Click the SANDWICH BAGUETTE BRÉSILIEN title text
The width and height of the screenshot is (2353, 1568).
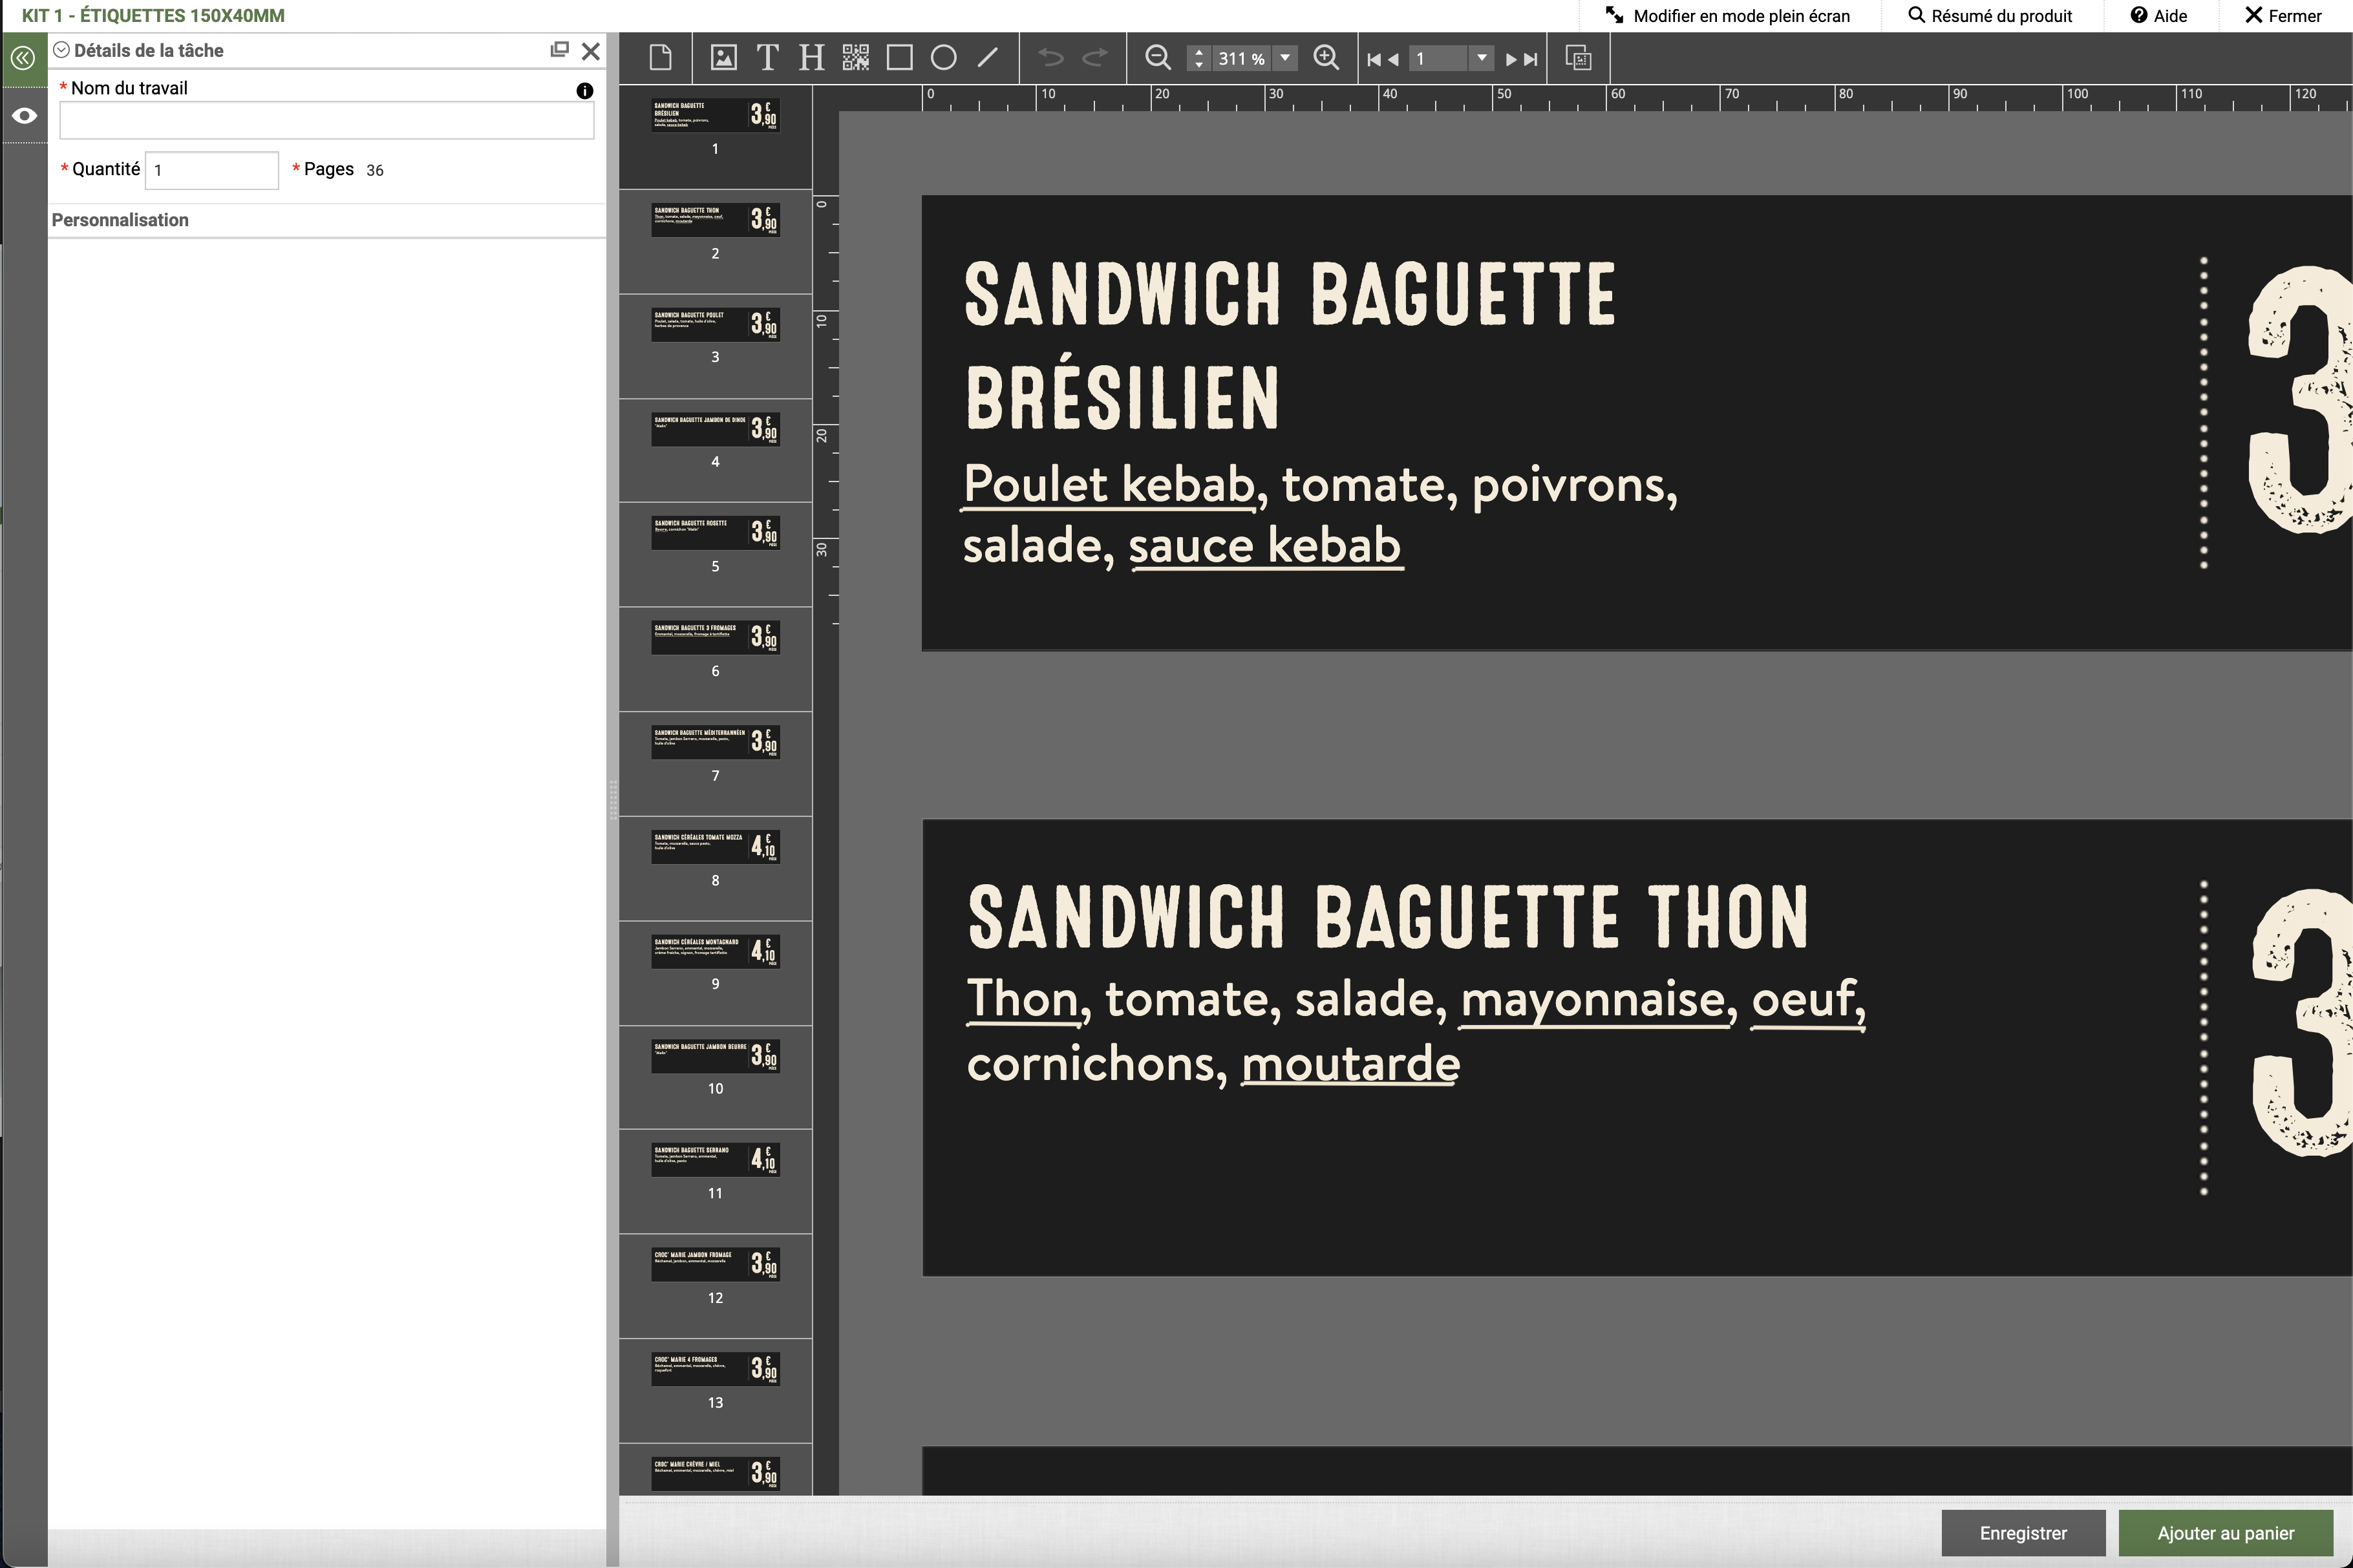1290,346
